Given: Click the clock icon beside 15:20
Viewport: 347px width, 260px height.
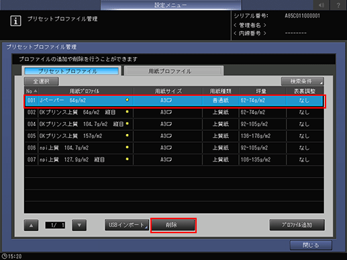Looking at the screenshot, I should pyautogui.click(x=4, y=256).
